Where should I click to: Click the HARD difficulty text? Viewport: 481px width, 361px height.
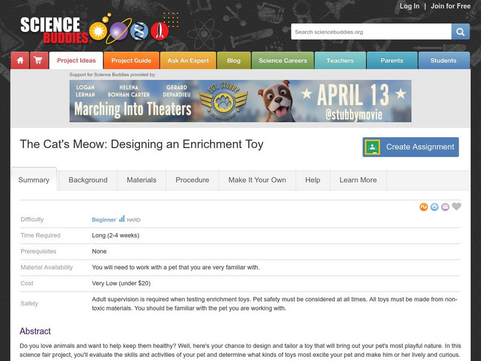point(133,220)
